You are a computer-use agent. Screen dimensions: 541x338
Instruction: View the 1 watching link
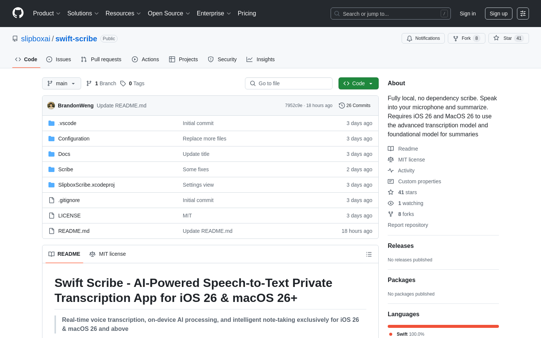coord(405,203)
